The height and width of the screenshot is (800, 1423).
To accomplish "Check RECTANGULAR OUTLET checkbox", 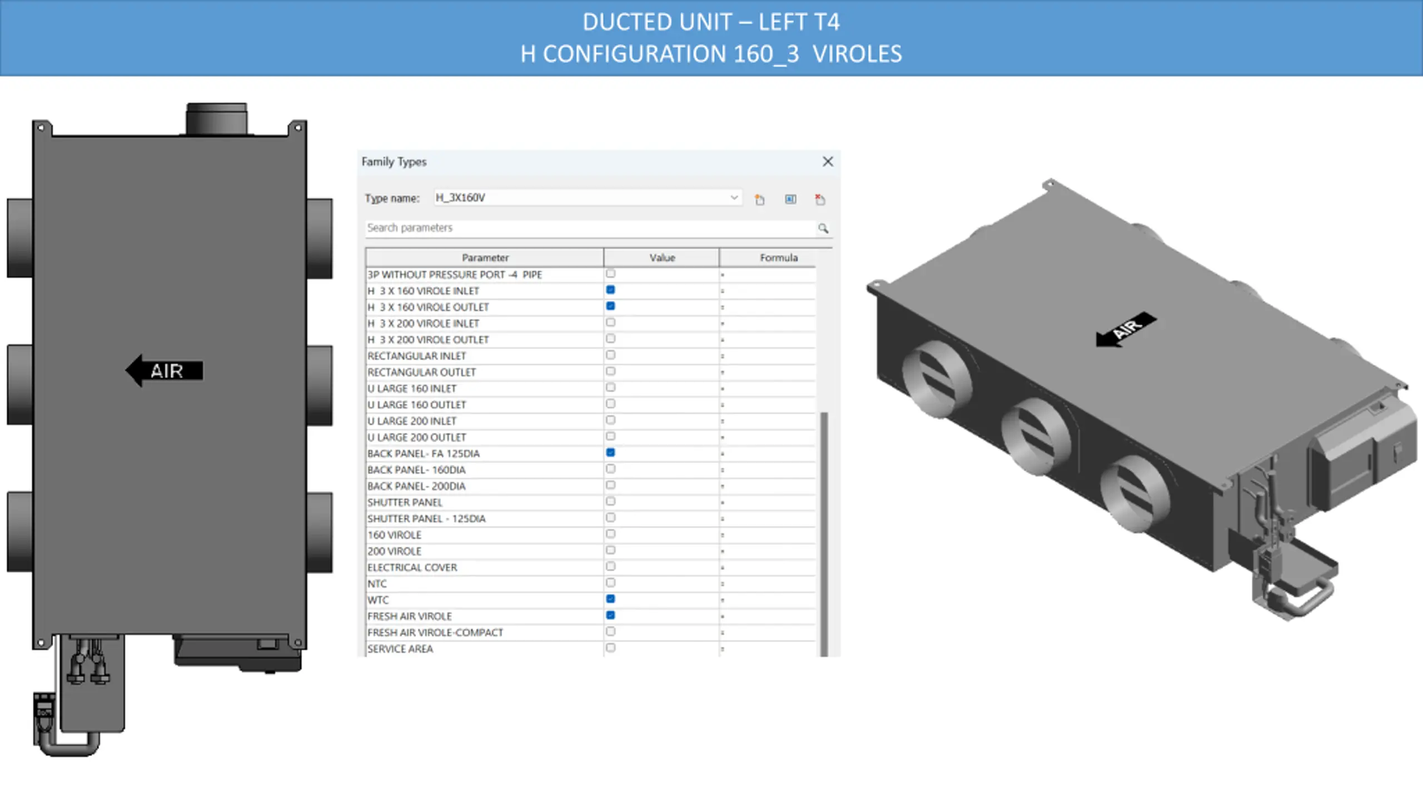I will (610, 371).
